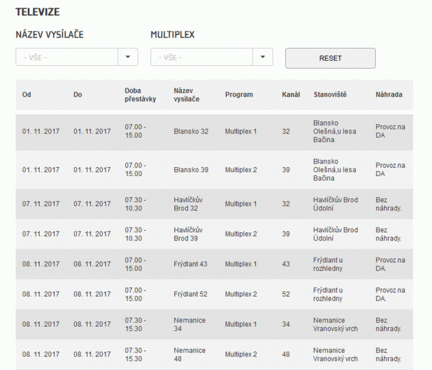
Task: Click the Multiplex '- VŠE -' field
Action: 202,57
